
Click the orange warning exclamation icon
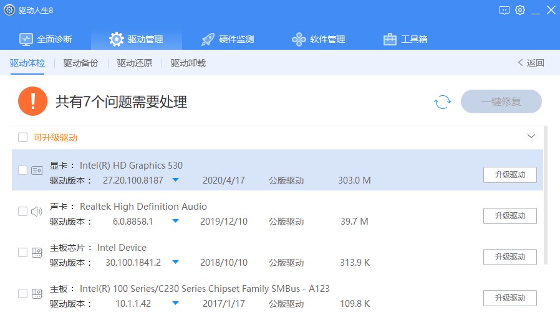click(33, 101)
